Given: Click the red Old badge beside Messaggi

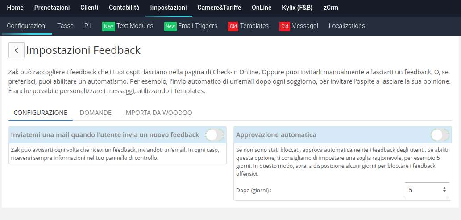Looking at the screenshot, I should (x=285, y=26).
